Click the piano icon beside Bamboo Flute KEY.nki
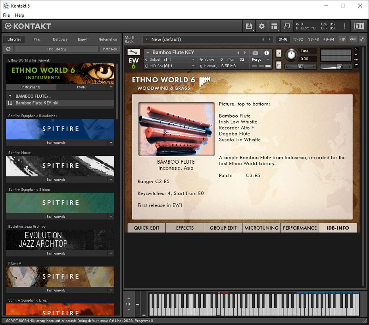369x325 pixels. click(10, 103)
